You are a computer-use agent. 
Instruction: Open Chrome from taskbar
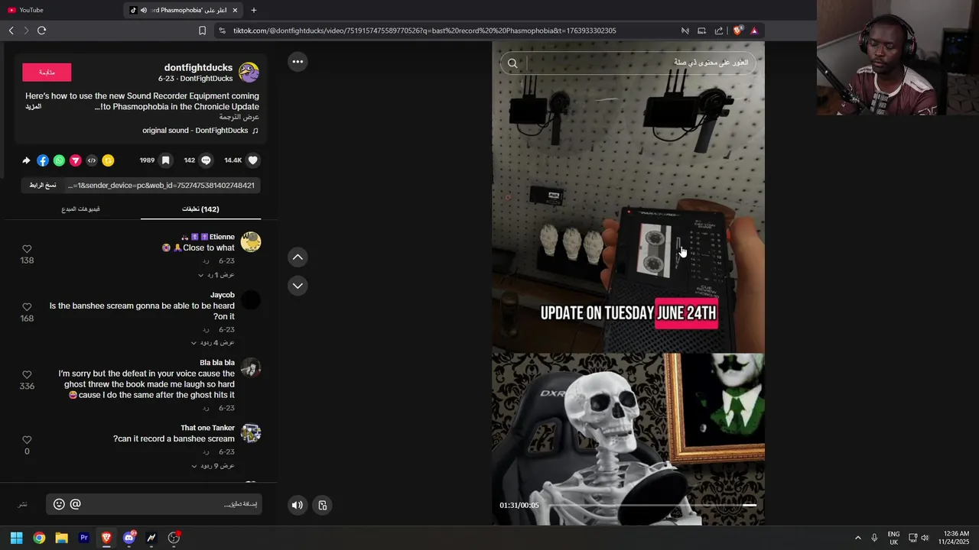[x=39, y=538]
